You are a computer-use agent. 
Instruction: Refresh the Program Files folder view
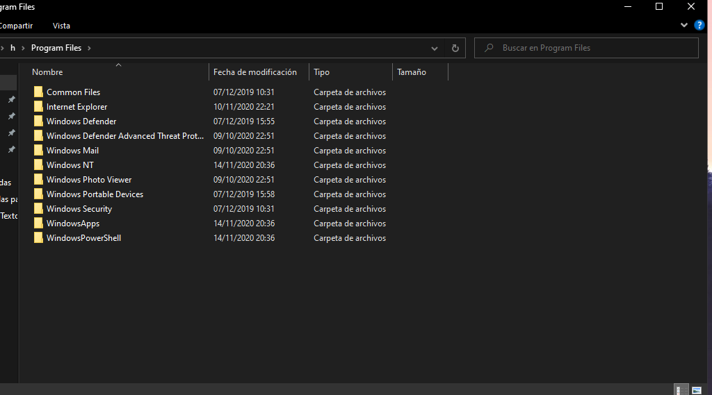(x=455, y=48)
